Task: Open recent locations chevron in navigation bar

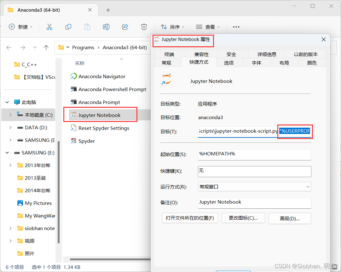Action: (35, 47)
